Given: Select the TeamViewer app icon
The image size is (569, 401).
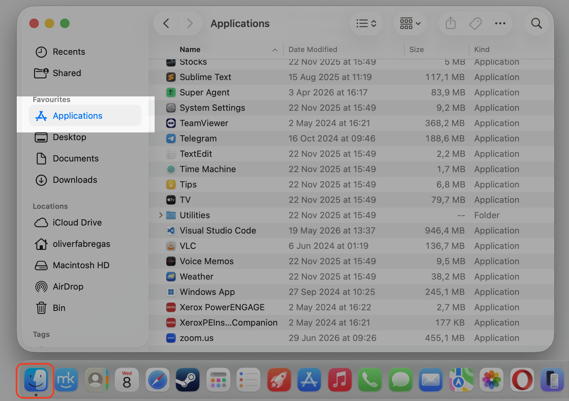Looking at the screenshot, I should [x=171, y=123].
